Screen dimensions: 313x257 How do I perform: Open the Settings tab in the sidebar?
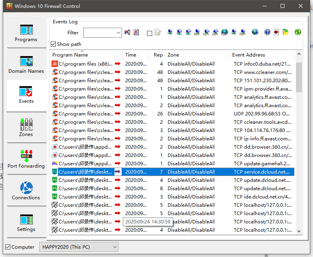(x=27, y=222)
